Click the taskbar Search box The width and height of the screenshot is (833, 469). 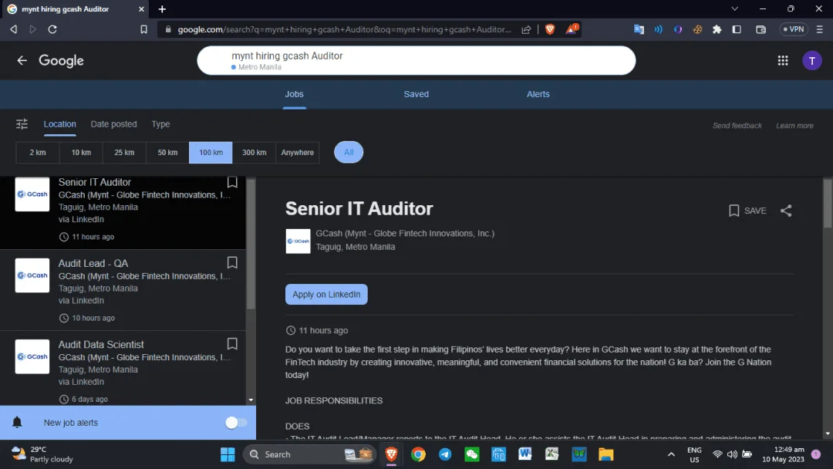click(310, 454)
